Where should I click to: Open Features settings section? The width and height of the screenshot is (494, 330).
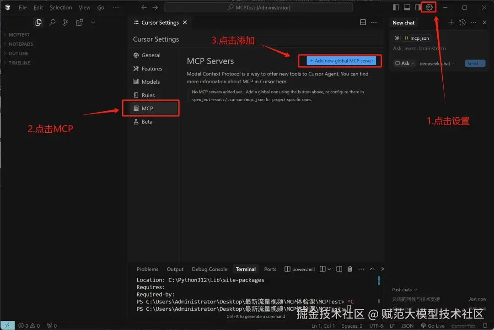coord(152,68)
